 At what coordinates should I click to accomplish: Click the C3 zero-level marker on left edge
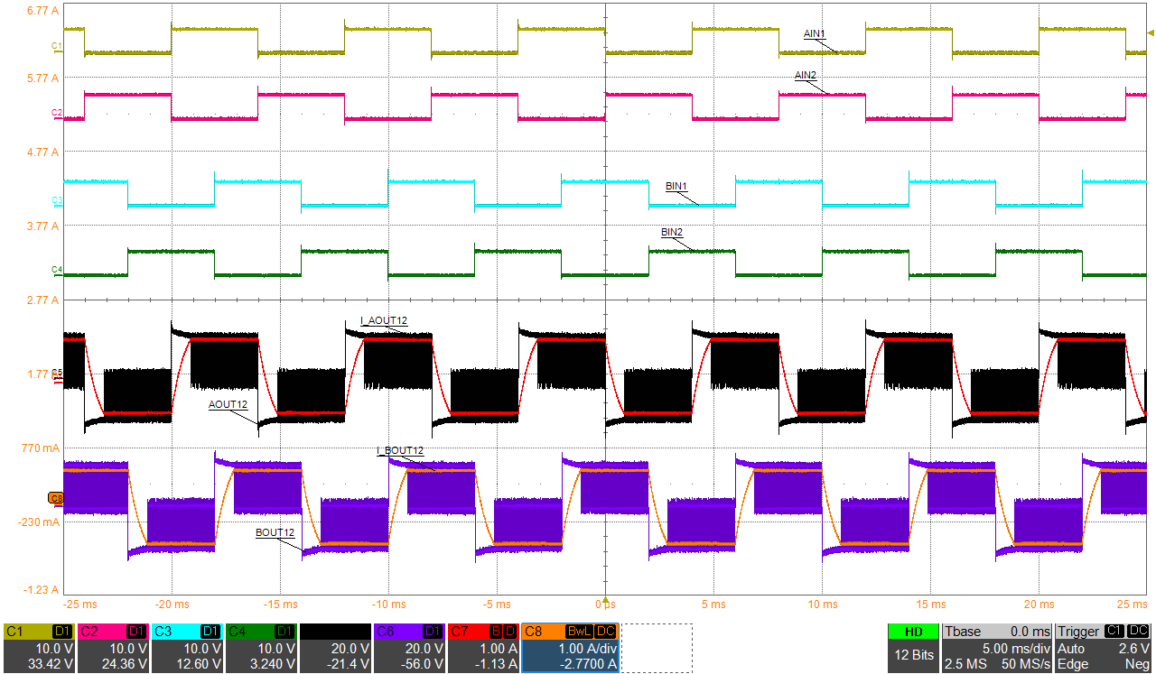point(56,199)
